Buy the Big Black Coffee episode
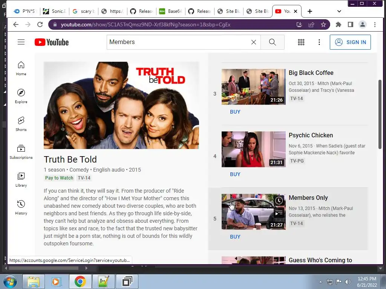The width and height of the screenshot is (386, 289). [x=235, y=112]
